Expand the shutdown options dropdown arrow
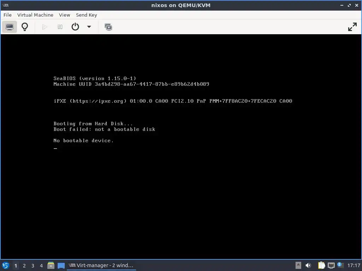362x271 pixels. point(89,27)
